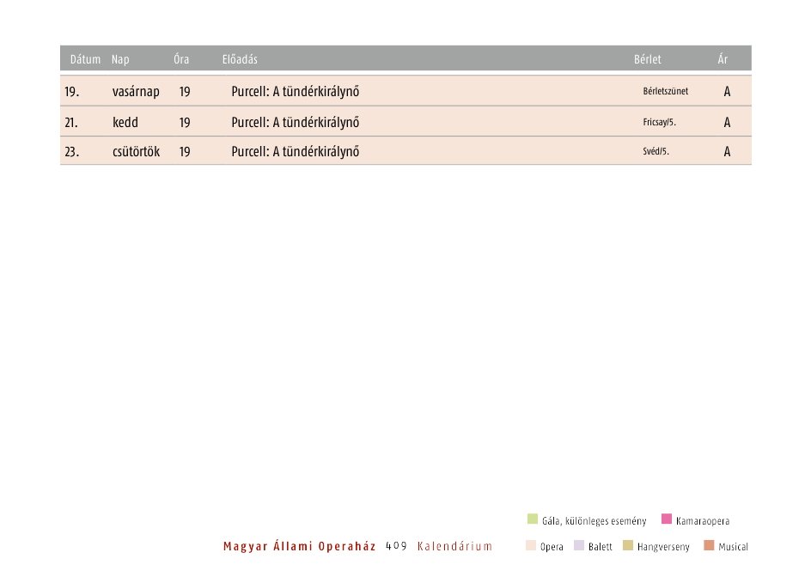Click the day kedd
Viewport: 811px width, 583px height.
(x=125, y=123)
